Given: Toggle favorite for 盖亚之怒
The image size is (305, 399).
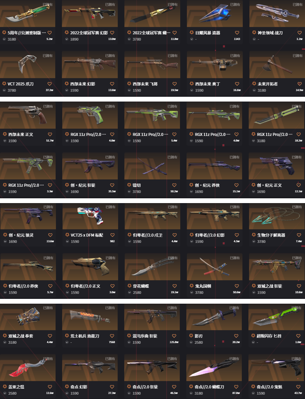Looking at the screenshot, I should pos(50,387).
